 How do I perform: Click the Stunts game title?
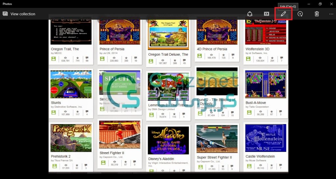point(56,102)
